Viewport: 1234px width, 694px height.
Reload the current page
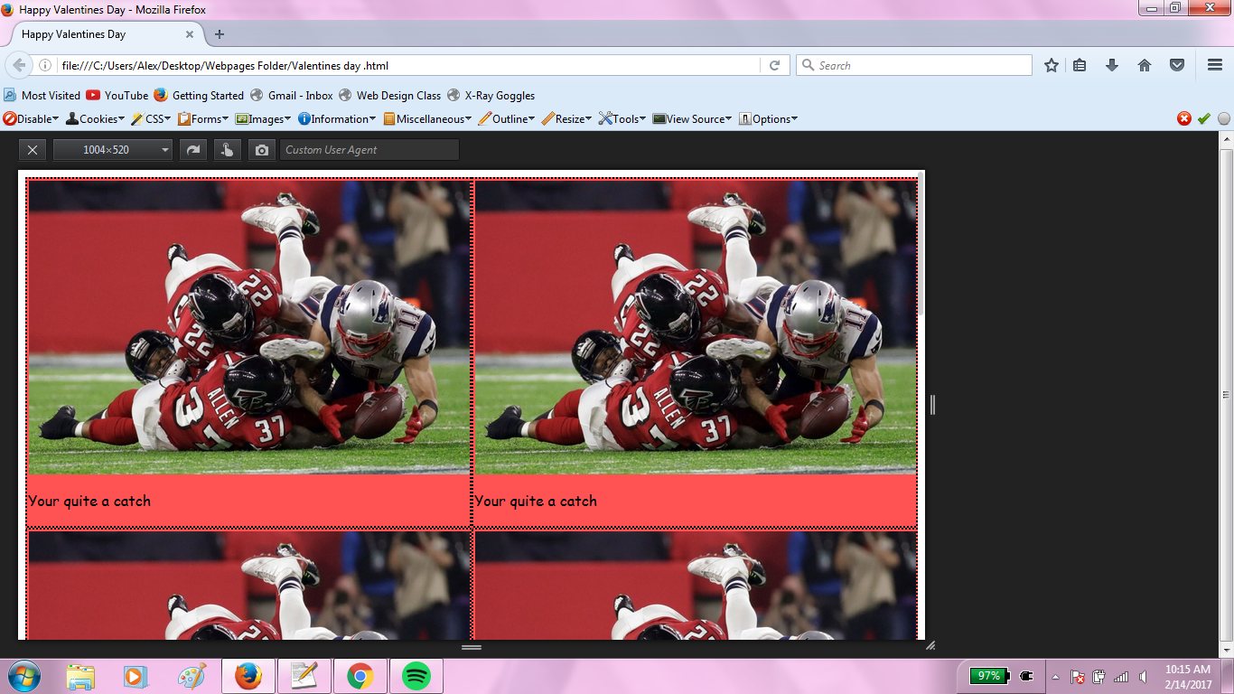(774, 65)
